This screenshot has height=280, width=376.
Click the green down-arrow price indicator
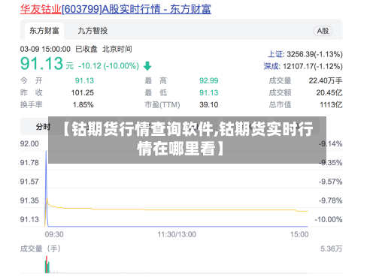(147, 66)
